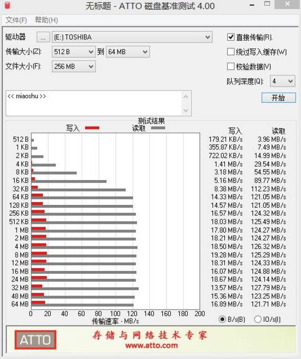The width and height of the screenshot is (301, 359).
Task: Click the red 写入 legend swatch
Action: (x=92, y=128)
